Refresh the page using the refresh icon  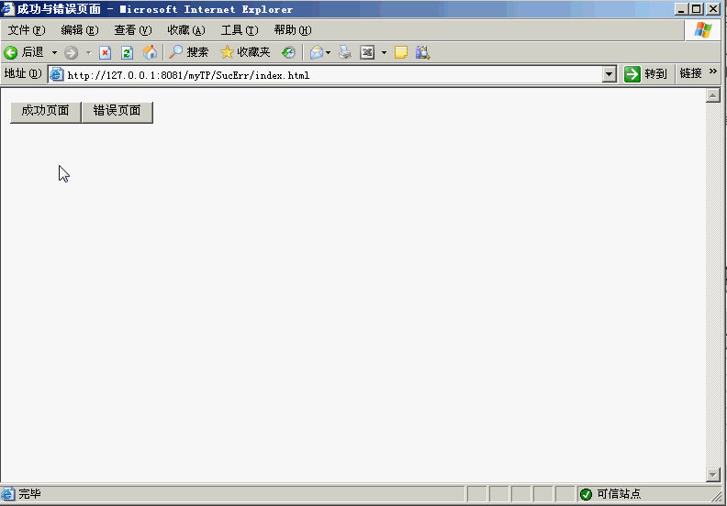click(x=127, y=53)
